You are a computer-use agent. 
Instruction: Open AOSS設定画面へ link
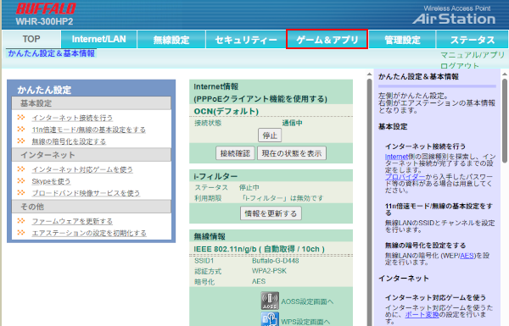(x=307, y=301)
